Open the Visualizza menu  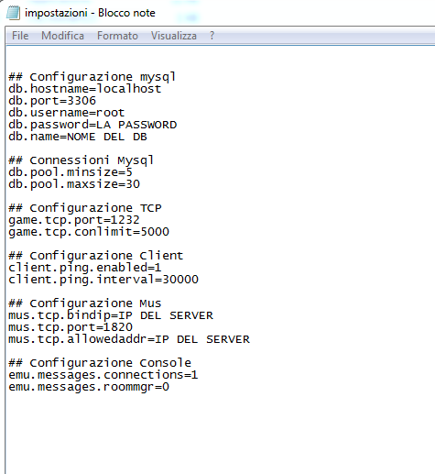[174, 36]
